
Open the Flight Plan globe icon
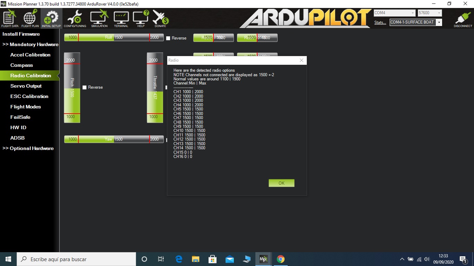30,19
